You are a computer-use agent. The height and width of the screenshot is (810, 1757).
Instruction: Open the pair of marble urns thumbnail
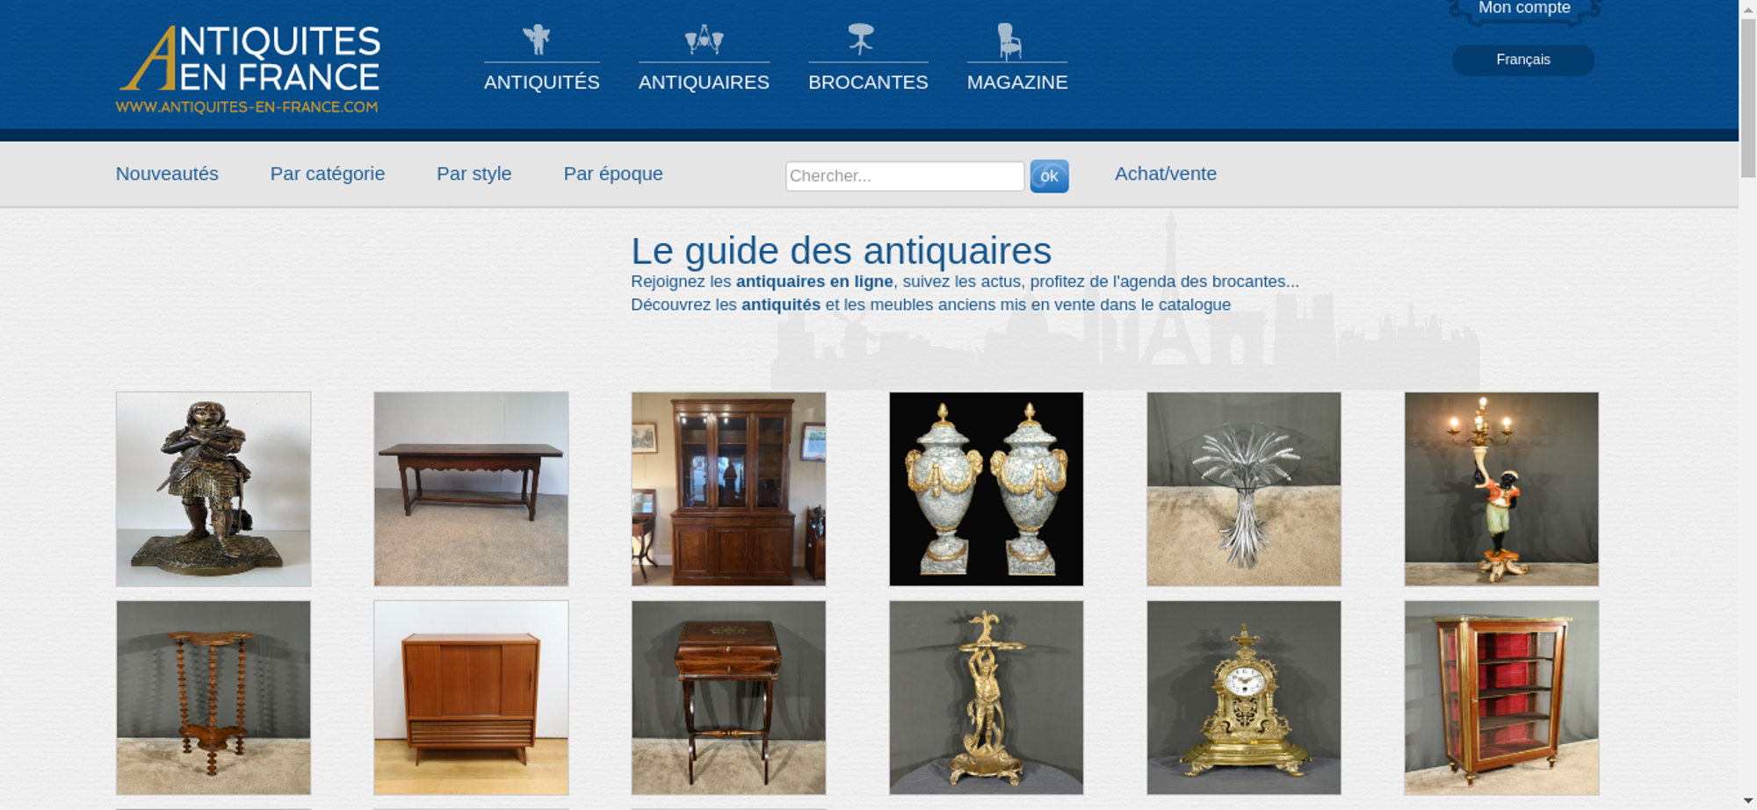(x=987, y=489)
